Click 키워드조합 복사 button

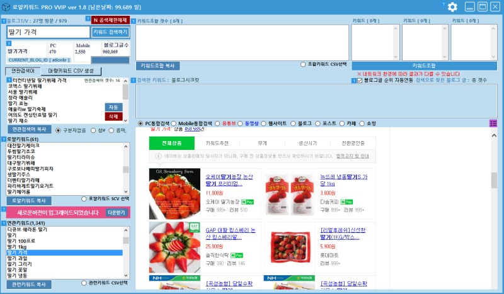pos(158,65)
